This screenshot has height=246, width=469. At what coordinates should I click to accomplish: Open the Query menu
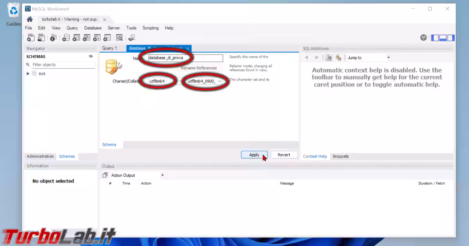click(72, 28)
